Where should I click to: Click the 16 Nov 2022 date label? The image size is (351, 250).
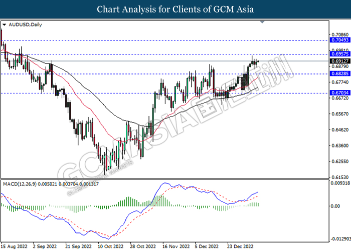click(176, 246)
